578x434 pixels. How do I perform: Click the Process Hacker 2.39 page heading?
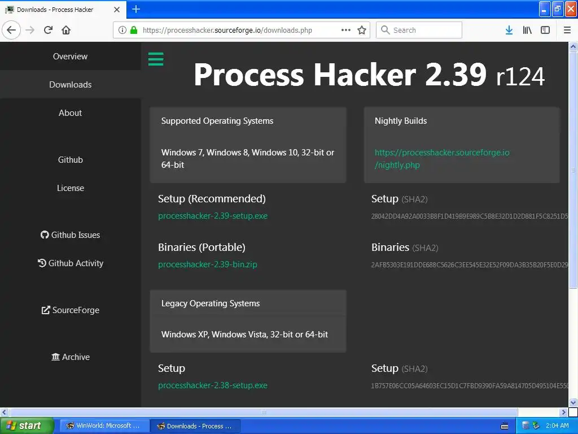point(369,75)
